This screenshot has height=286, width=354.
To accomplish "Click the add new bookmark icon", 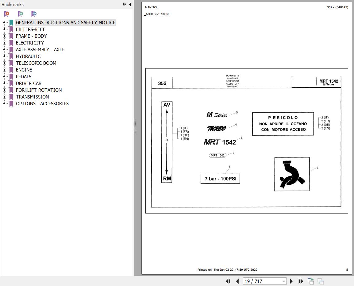I will pos(20,14).
